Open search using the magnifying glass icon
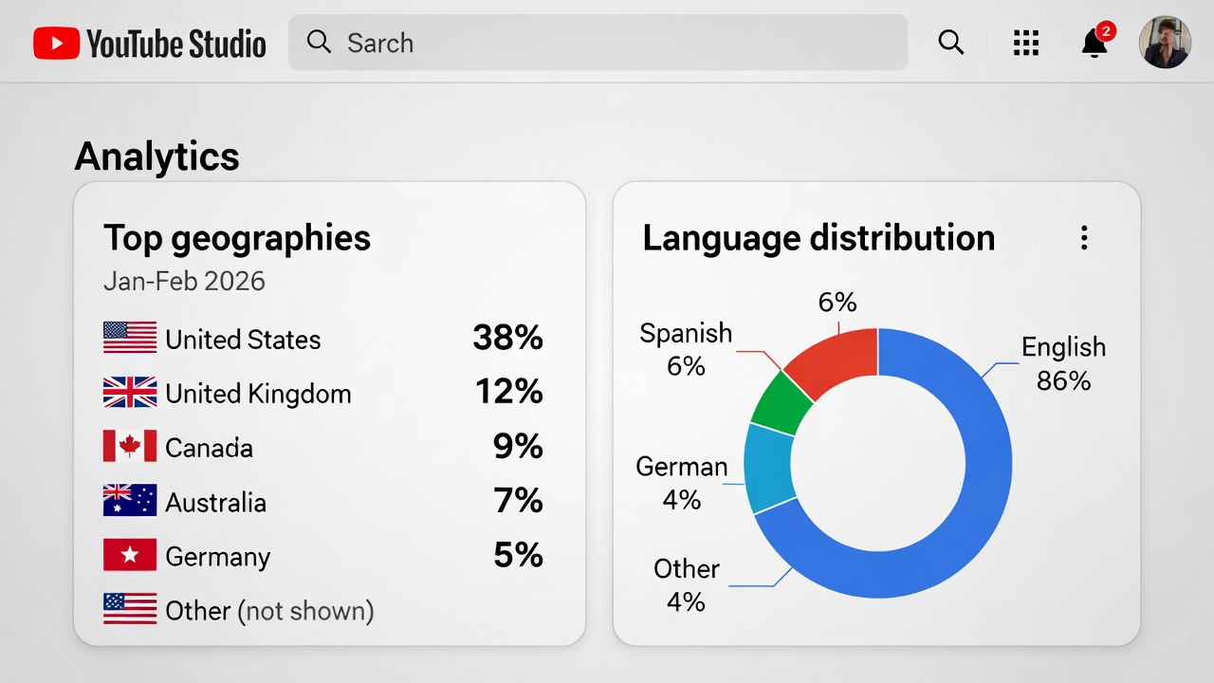This screenshot has width=1214, height=683. [x=950, y=43]
